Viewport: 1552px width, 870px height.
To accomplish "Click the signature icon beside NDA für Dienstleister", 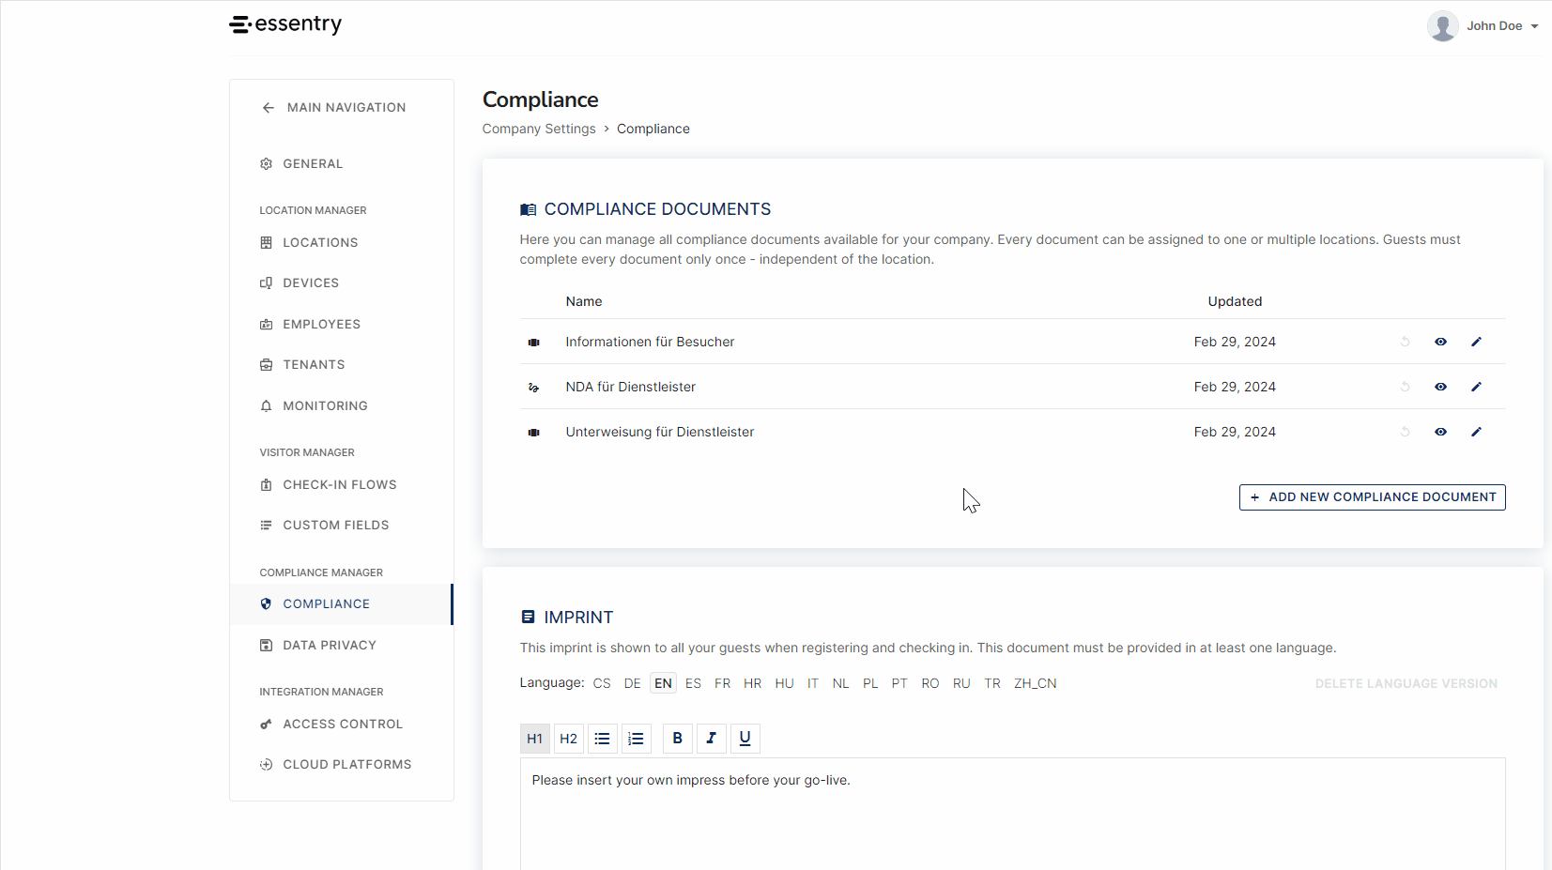I will click(x=533, y=389).
